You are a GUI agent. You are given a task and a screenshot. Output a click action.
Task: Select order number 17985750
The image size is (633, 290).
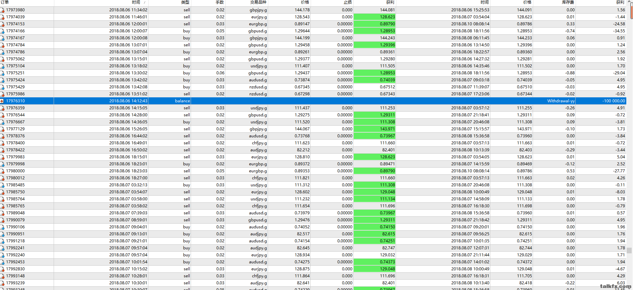click(15, 192)
